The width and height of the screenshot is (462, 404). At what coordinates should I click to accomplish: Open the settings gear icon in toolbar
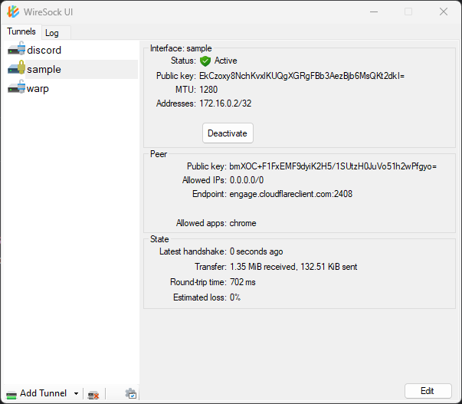point(131,394)
